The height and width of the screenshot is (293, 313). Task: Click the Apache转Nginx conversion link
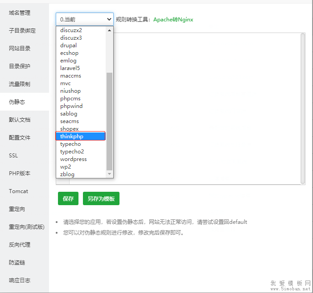173,20
